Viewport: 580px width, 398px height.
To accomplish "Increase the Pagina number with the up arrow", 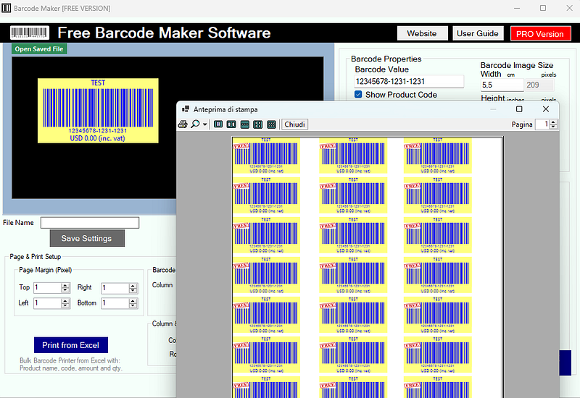I will click(553, 122).
